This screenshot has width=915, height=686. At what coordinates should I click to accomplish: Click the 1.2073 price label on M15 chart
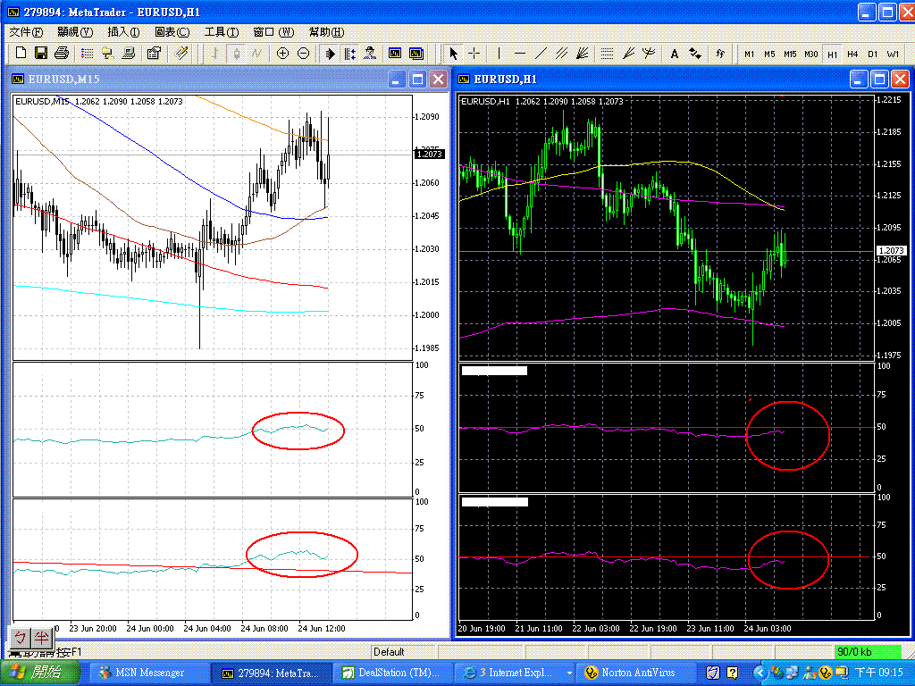point(430,154)
